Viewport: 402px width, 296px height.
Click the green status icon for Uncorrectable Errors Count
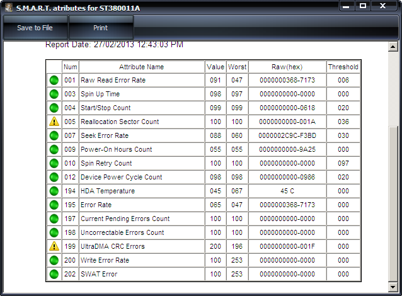tap(54, 232)
